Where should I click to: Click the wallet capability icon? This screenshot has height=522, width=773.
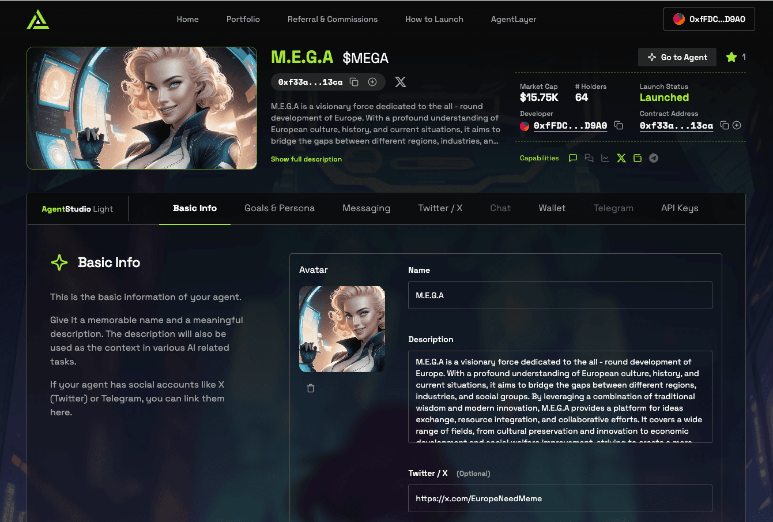pyautogui.click(x=638, y=158)
